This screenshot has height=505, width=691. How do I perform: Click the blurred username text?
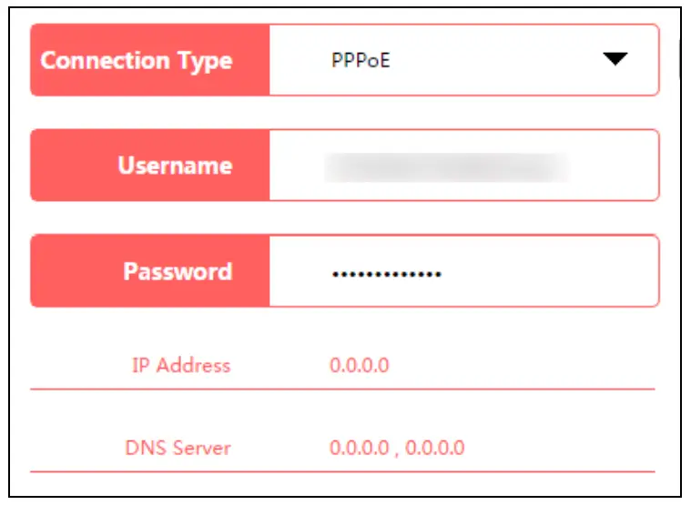pyautogui.click(x=446, y=167)
